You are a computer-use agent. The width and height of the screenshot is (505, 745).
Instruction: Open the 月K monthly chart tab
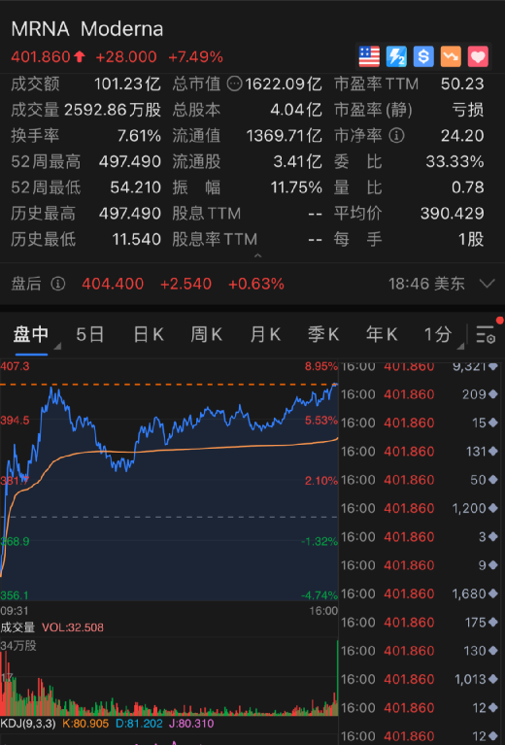coord(264,335)
